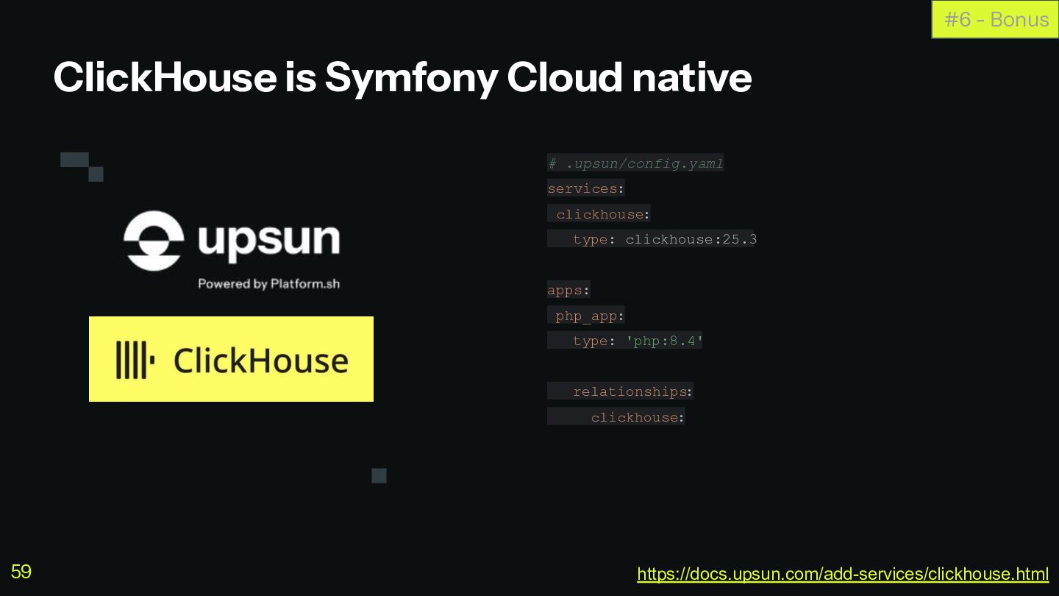Click the '# .upsun/config.yaml' comment line

[x=635, y=163]
